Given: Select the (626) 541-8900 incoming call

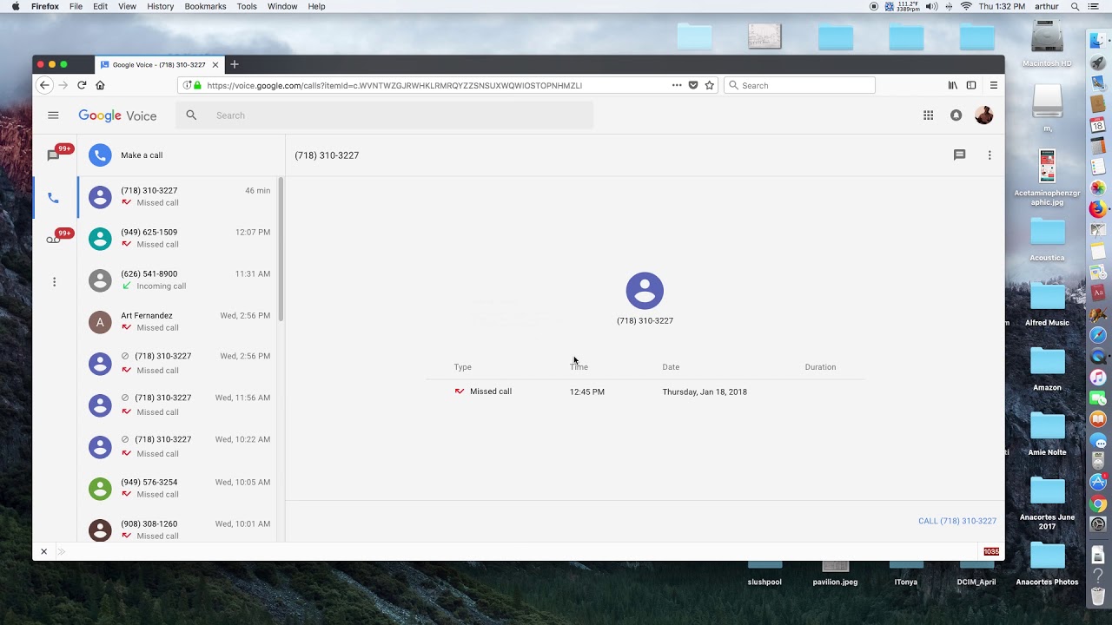Looking at the screenshot, I should coord(177,280).
